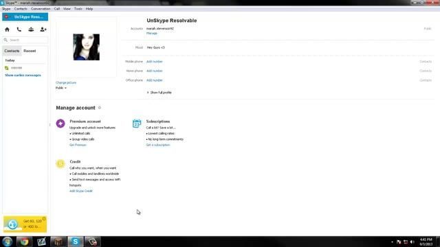Viewport: 440px width, 247px height.
Task: Open the Windows Start orb
Action: tap(8, 242)
